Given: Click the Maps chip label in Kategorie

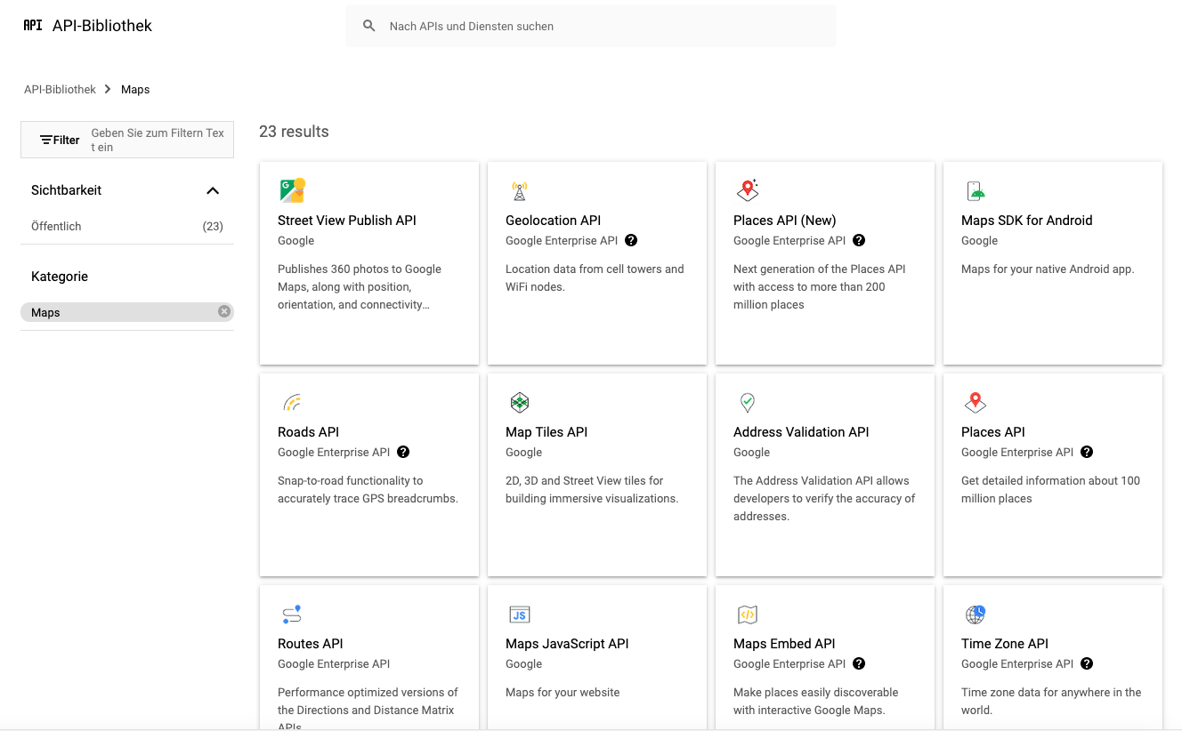Looking at the screenshot, I should tap(45, 312).
